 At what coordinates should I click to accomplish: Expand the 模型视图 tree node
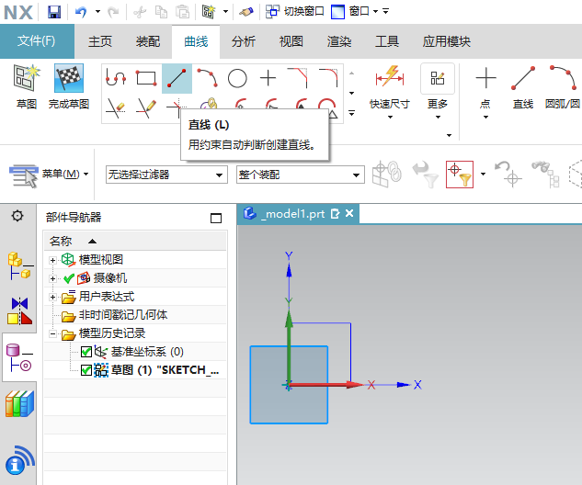click(x=52, y=260)
